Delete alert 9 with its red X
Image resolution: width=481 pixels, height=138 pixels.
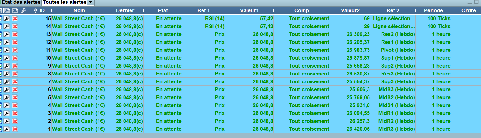tap(15, 66)
